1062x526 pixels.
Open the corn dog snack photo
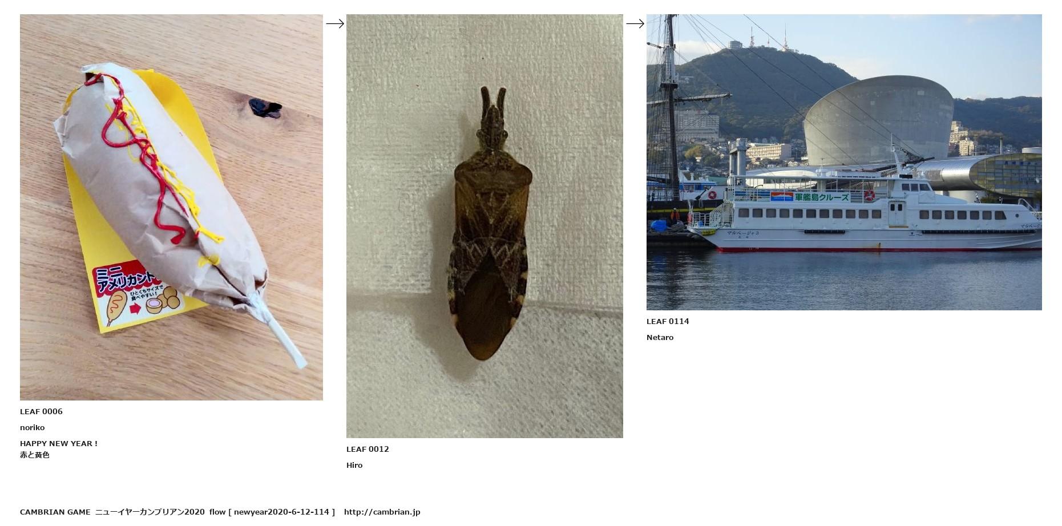pos(171,207)
